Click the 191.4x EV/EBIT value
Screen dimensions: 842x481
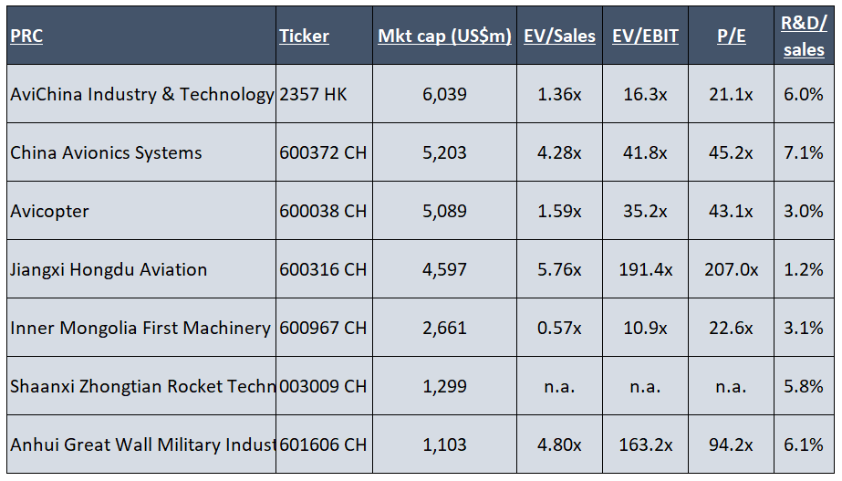[646, 269]
